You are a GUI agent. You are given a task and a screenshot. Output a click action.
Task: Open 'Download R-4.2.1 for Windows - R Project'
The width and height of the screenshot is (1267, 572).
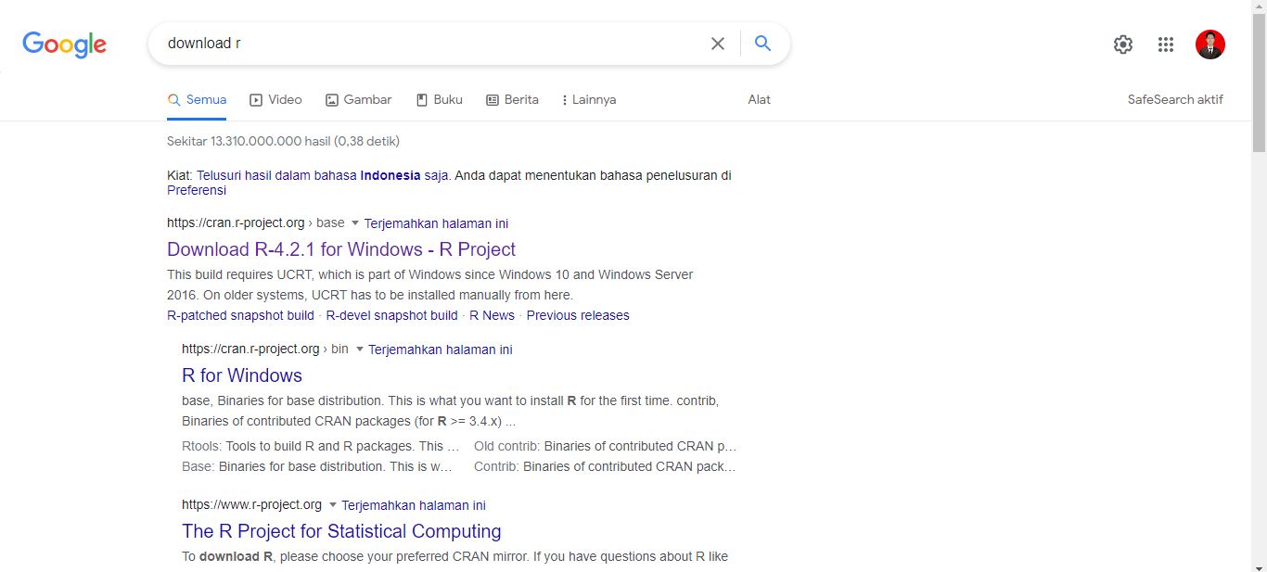tap(341, 249)
